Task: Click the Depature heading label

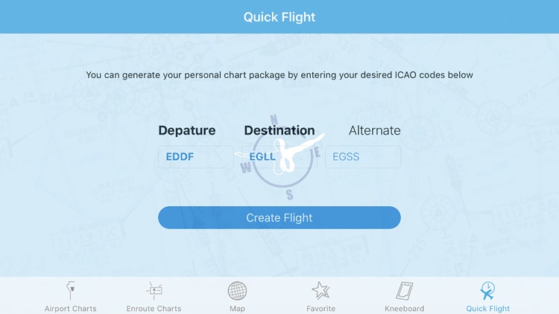Action: (x=187, y=130)
